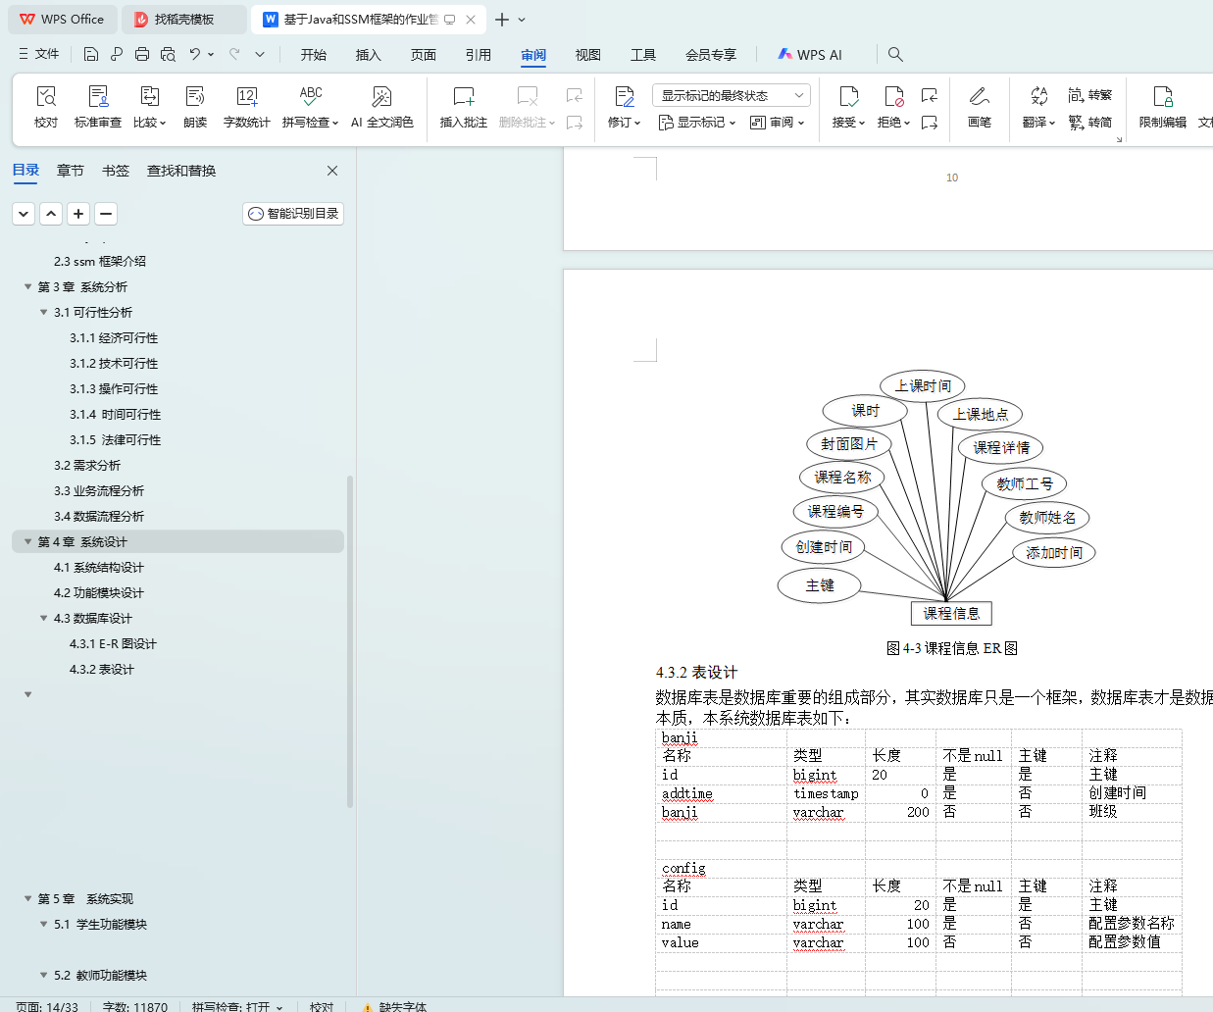Open undo history dropdown arrow

pyautogui.click(x=211, y=54)
